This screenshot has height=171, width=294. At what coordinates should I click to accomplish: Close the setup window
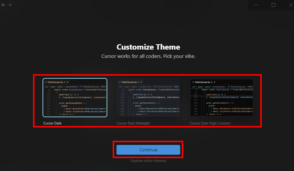point(291,5)
